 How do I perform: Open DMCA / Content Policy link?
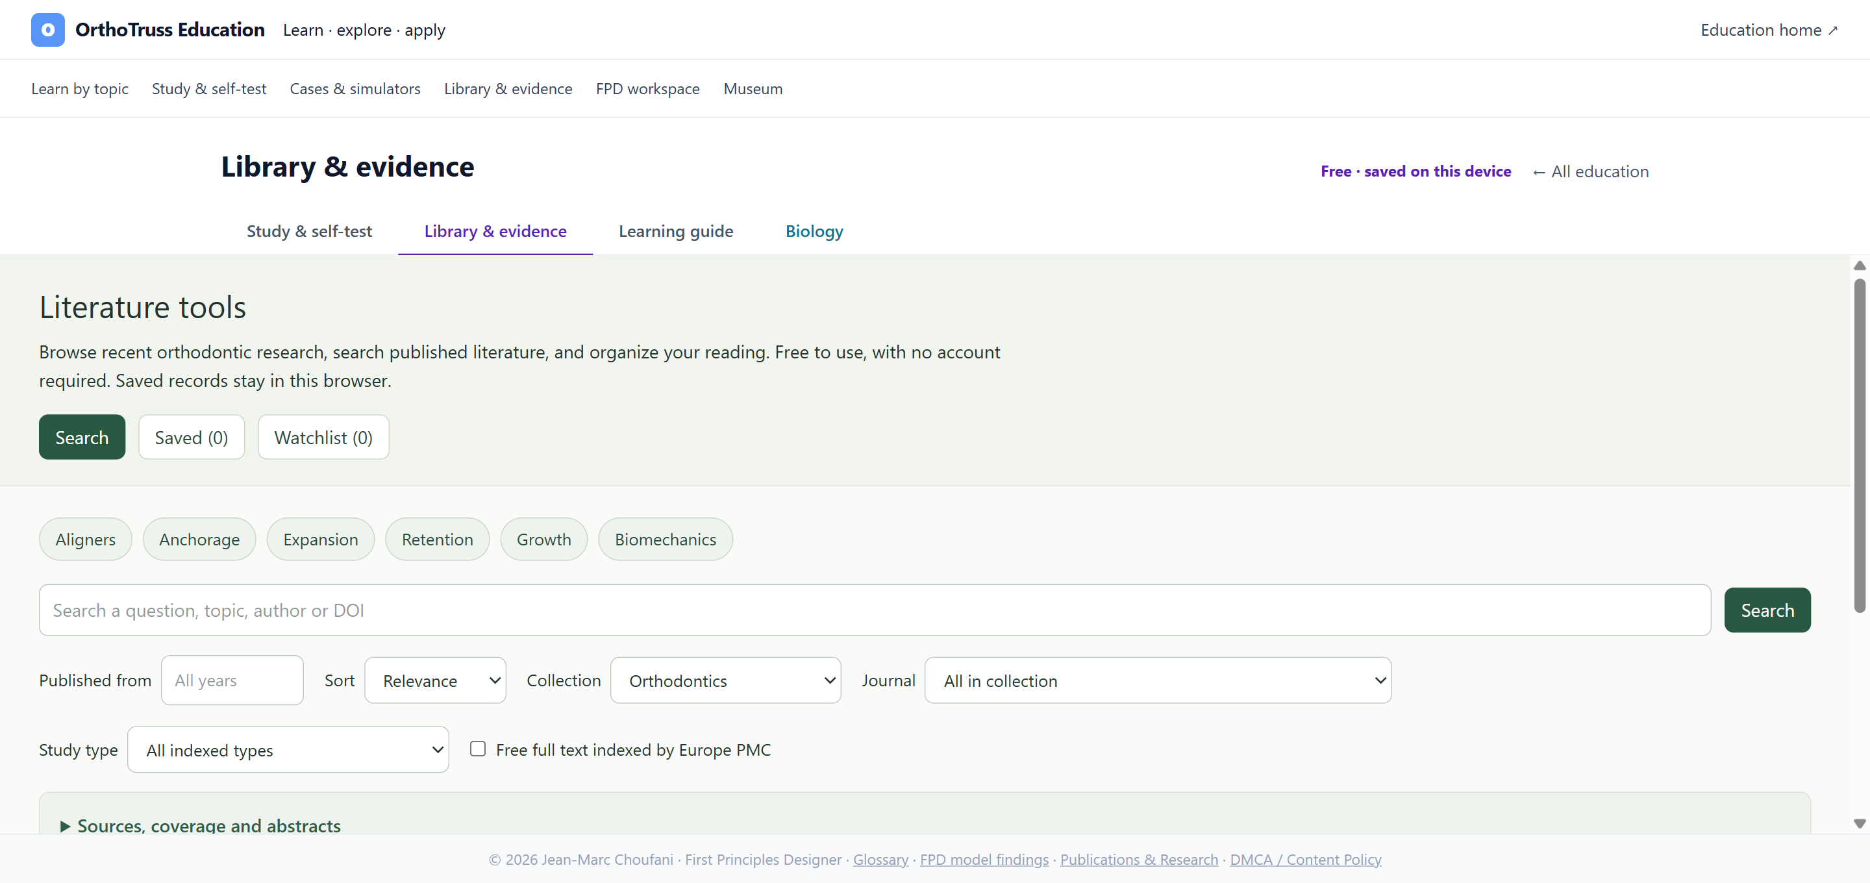[x=1305, y=859]
